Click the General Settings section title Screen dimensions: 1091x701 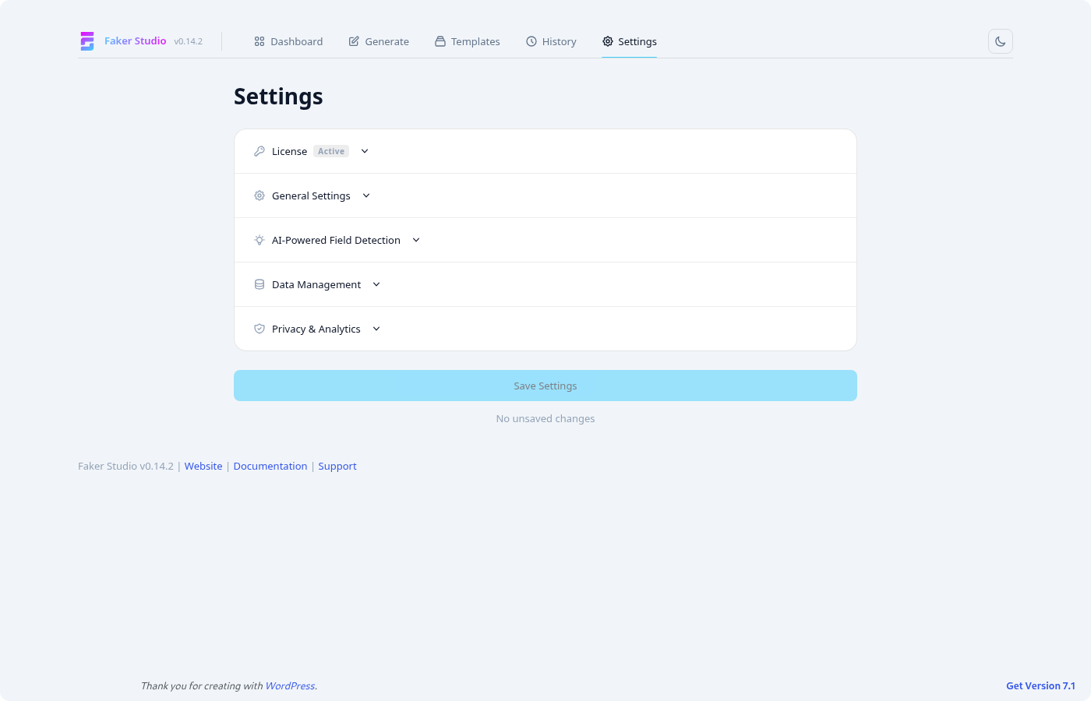(x=311, y=196)
